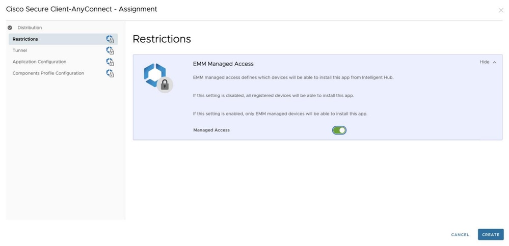509x246 pixels.
Task: Click the icon beside Components Profile Configuration
Action: (110, 73)
